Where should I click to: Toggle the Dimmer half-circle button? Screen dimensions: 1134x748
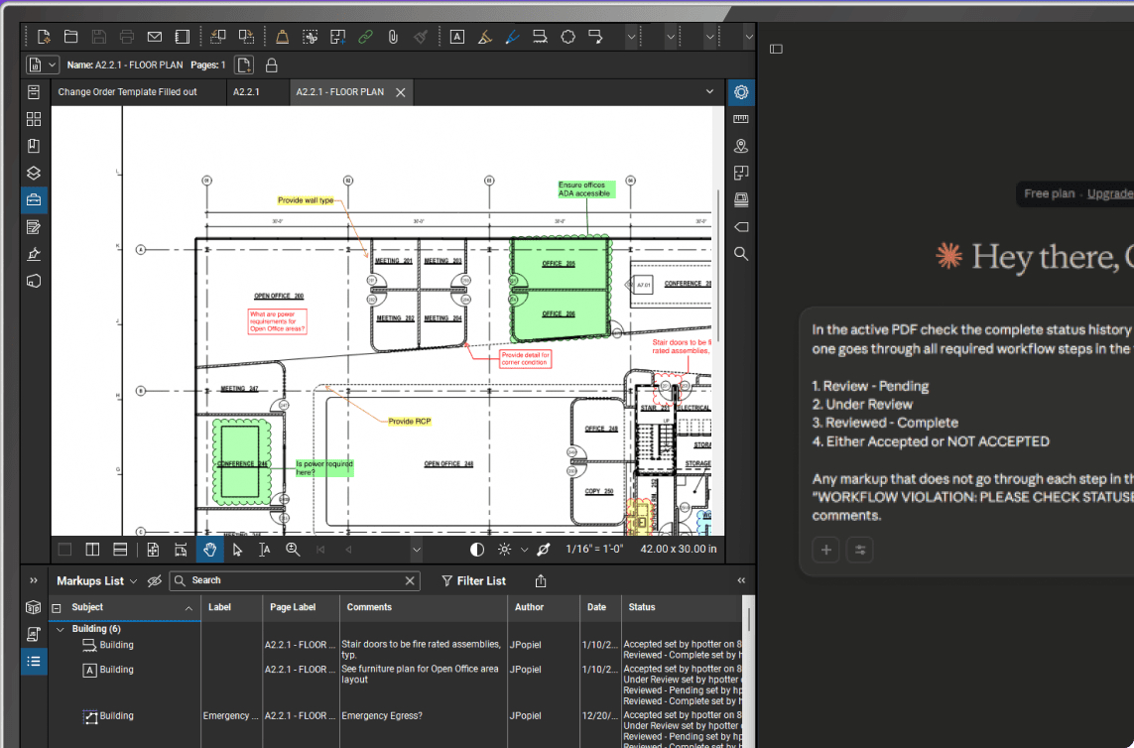click(x=476, y=549)
